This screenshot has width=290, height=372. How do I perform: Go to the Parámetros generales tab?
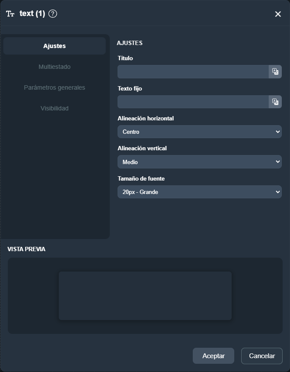(54, 87)
